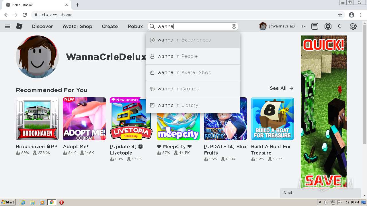
Task: Open Internet Explorer from taskbar
Action: pyautogui.click(x=23, y=202)
